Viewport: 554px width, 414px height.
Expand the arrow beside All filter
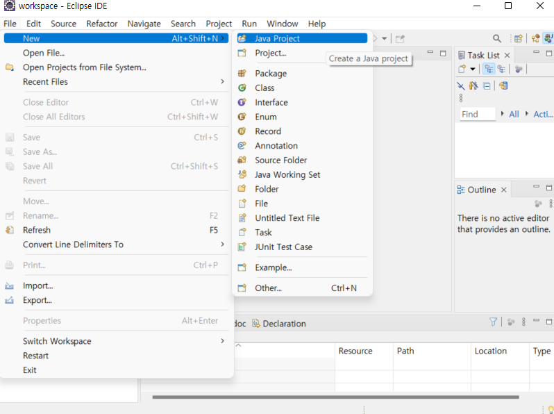pos(503,113)
